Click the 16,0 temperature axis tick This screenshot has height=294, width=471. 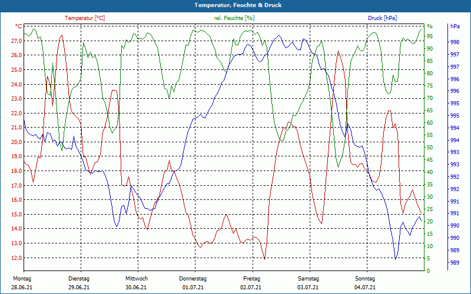click(x=16, y=200)
